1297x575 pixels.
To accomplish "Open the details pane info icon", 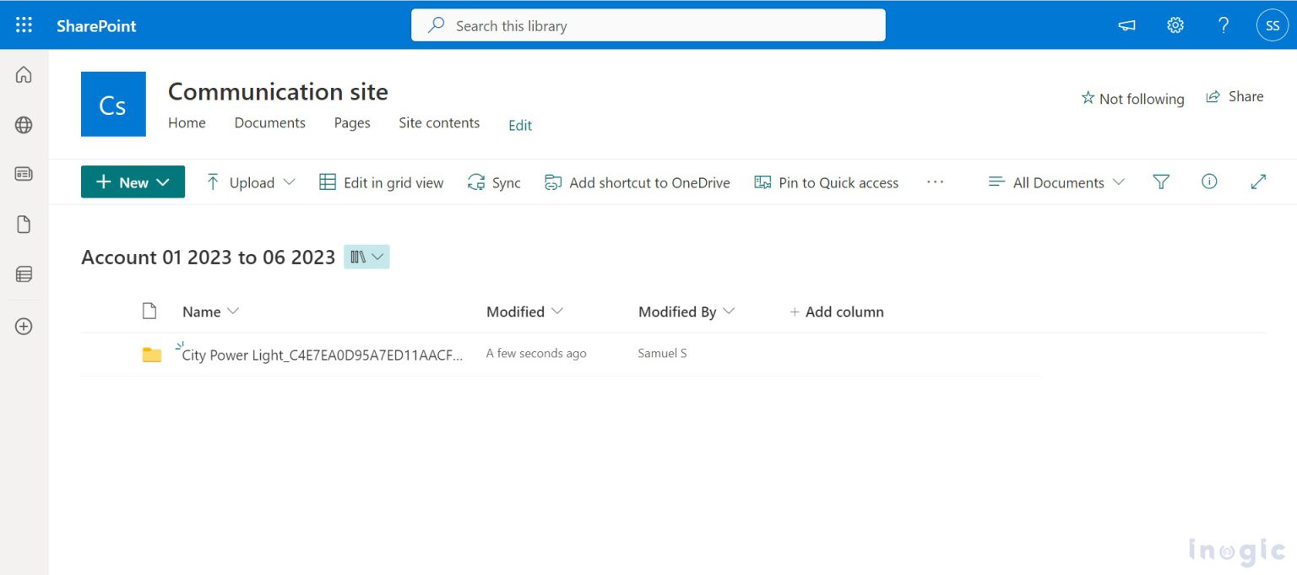I will click(1209, 182).
